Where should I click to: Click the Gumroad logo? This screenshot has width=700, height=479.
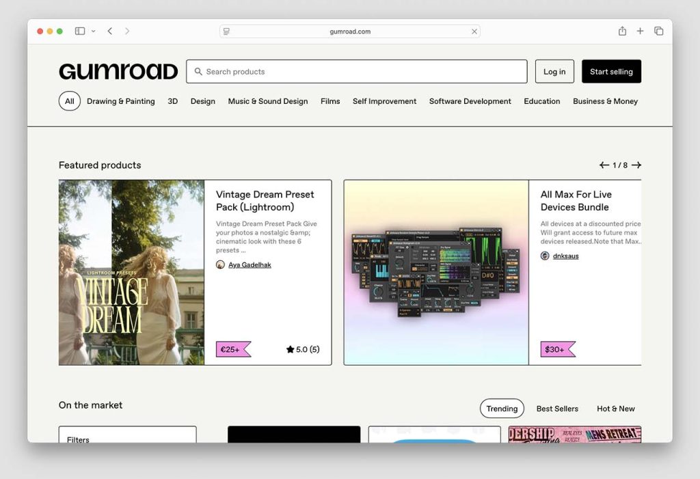tap(118, 72)
